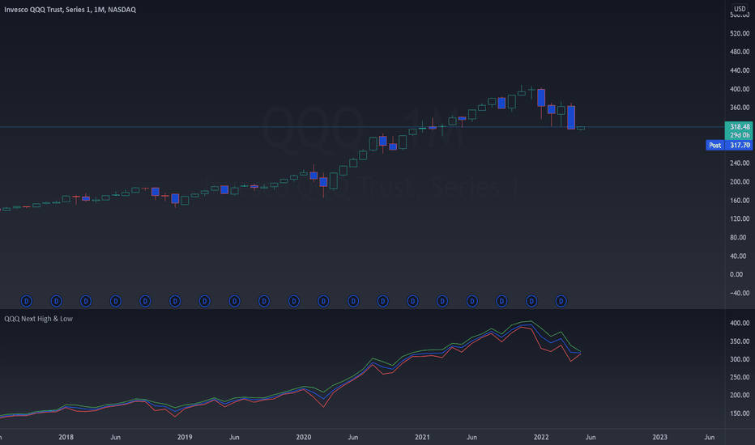Click the 150.00 value in indicator pane

pyautogui.click(x=740, y=413)
